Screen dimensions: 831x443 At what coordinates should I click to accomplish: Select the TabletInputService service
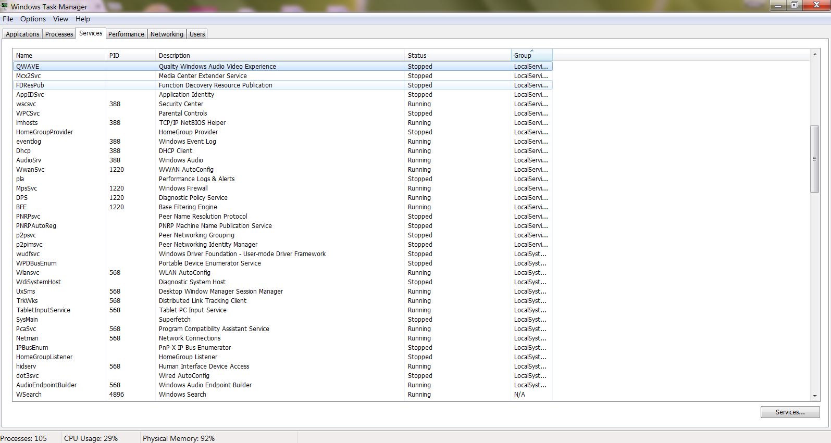[x=282, y=310]
